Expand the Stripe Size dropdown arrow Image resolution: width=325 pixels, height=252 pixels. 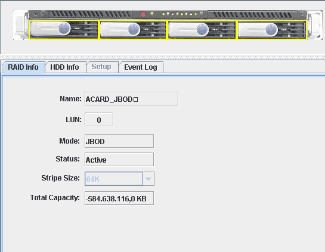pyautogui.click(x=148, y=179)
